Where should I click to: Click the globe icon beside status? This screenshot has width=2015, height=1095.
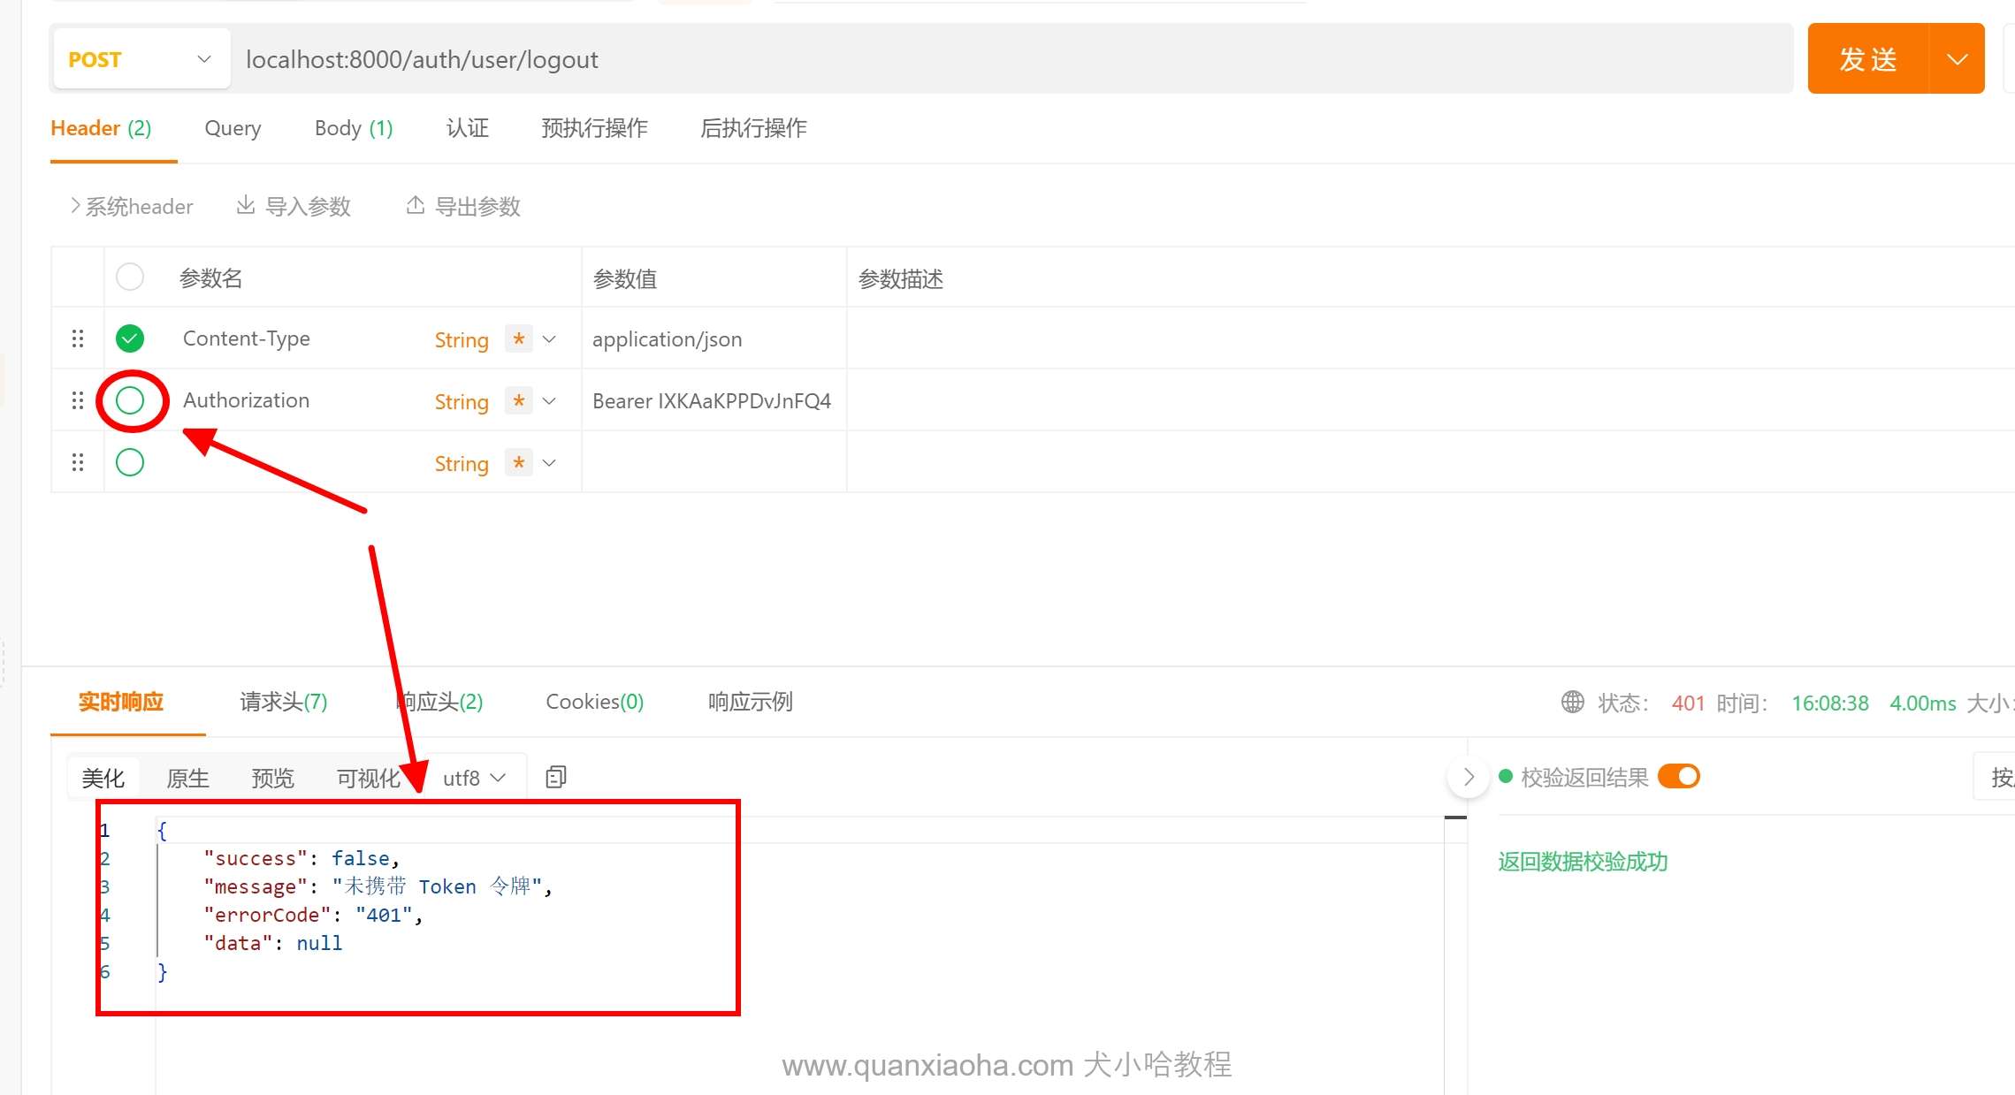coord(1572,702)
